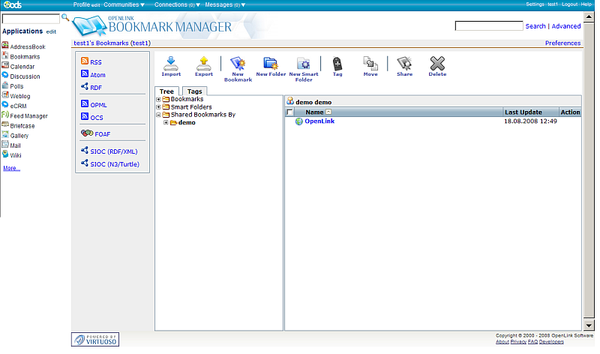
Task: Click the Delete toolbar icon
Action: pos(437,64)
